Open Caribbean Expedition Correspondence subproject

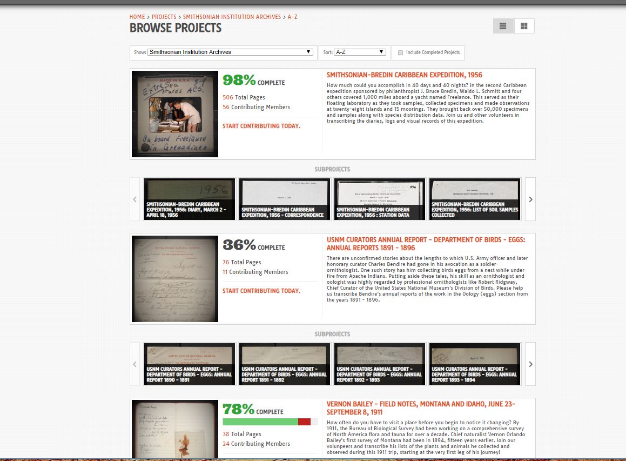coord(285,199)
